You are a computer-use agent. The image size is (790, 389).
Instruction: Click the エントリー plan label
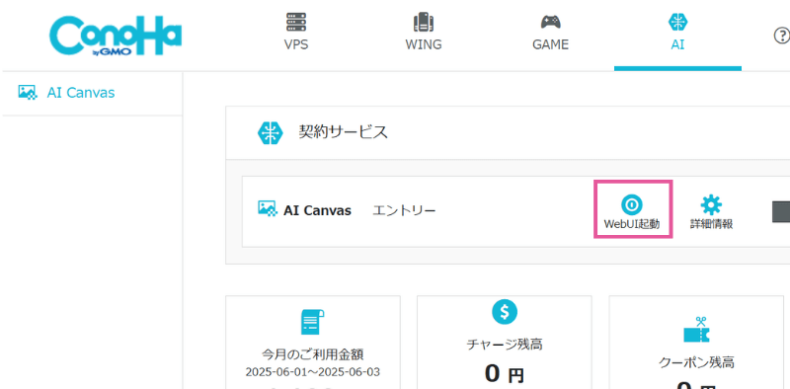pos(404,210)
